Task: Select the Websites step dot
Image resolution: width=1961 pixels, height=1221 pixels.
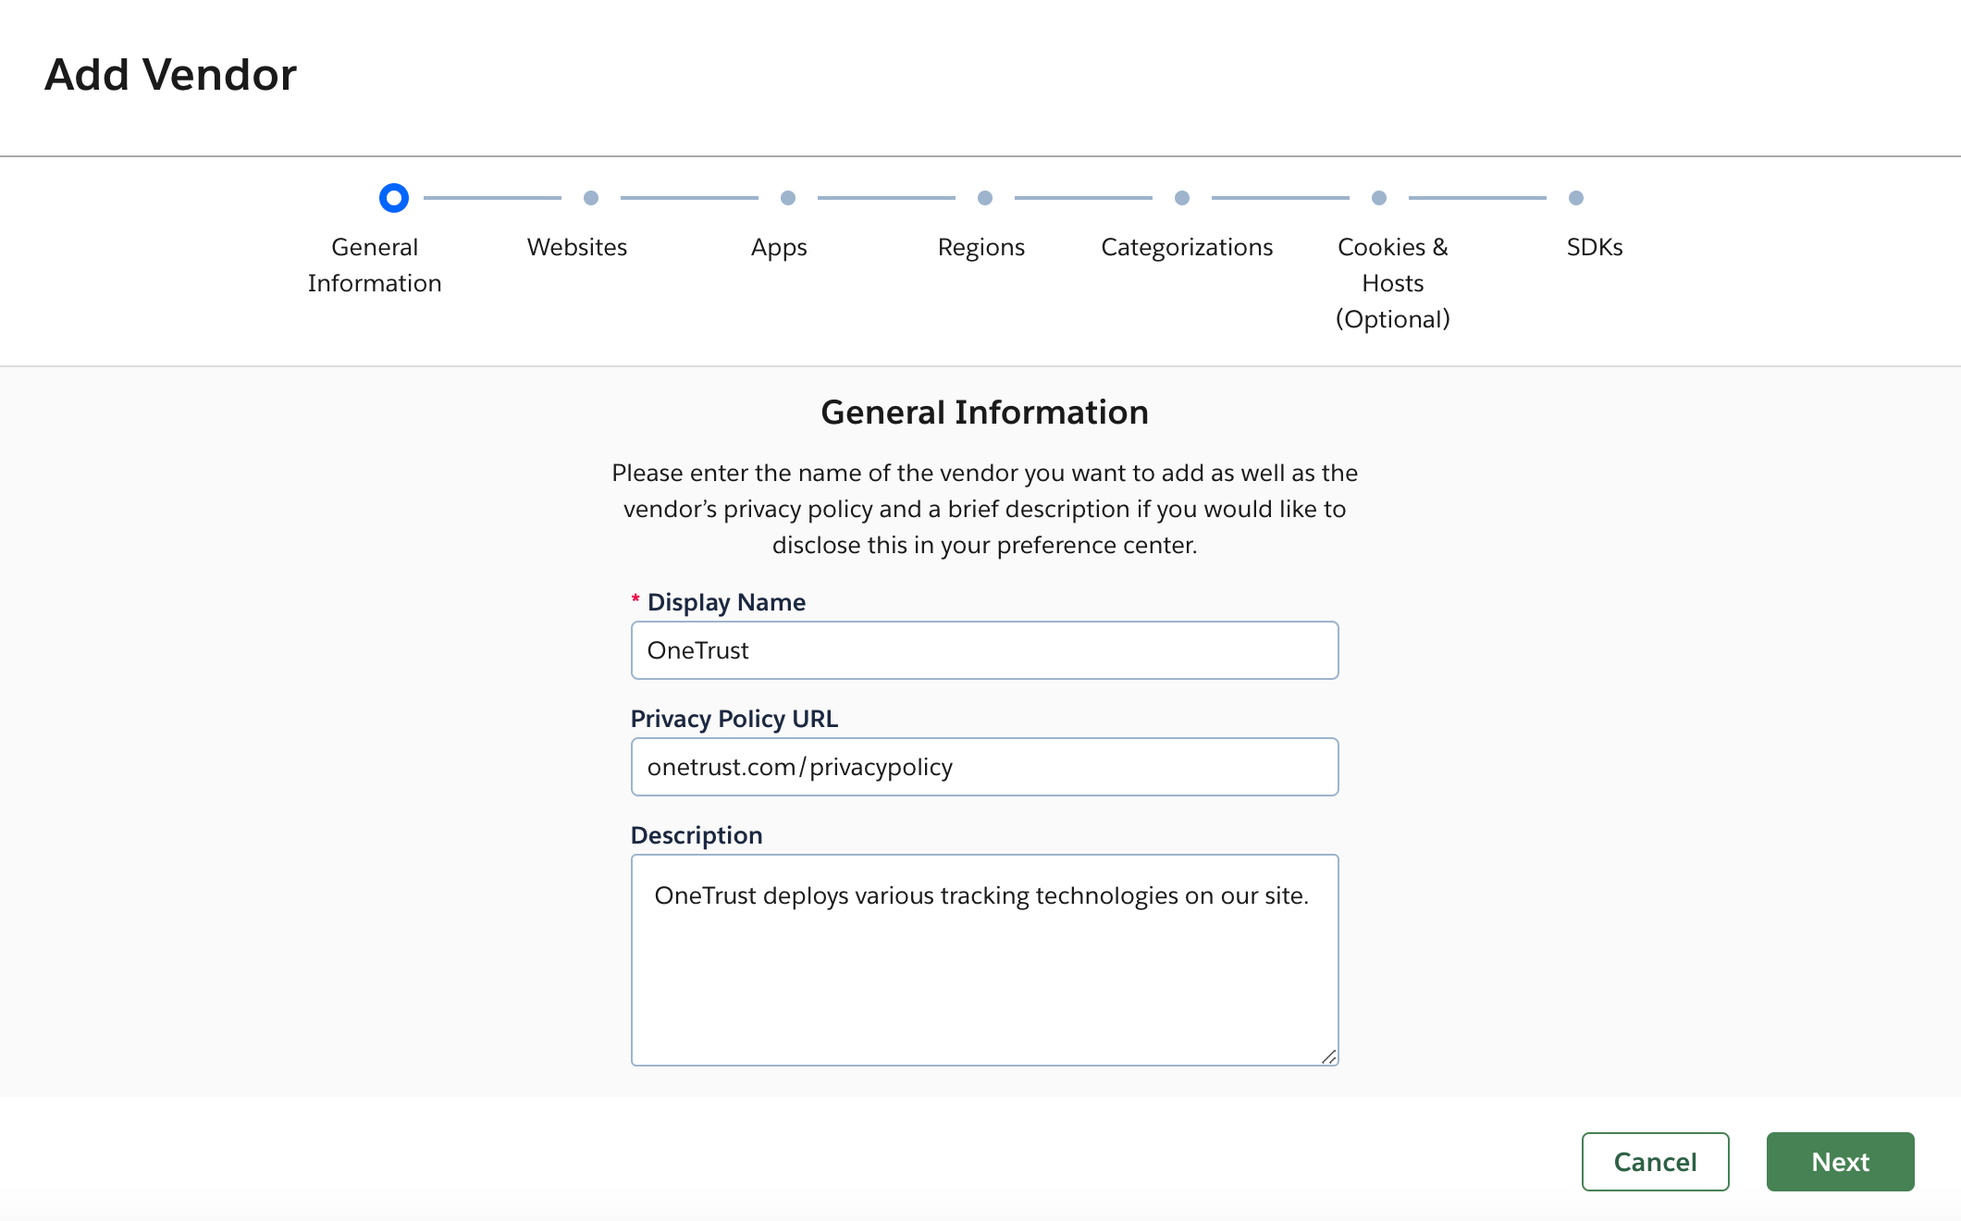Action: point(591,198)
